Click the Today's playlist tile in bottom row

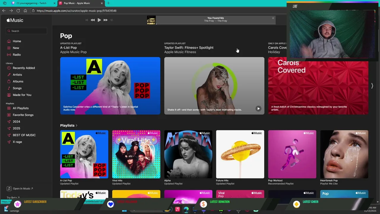pos(84,194)
